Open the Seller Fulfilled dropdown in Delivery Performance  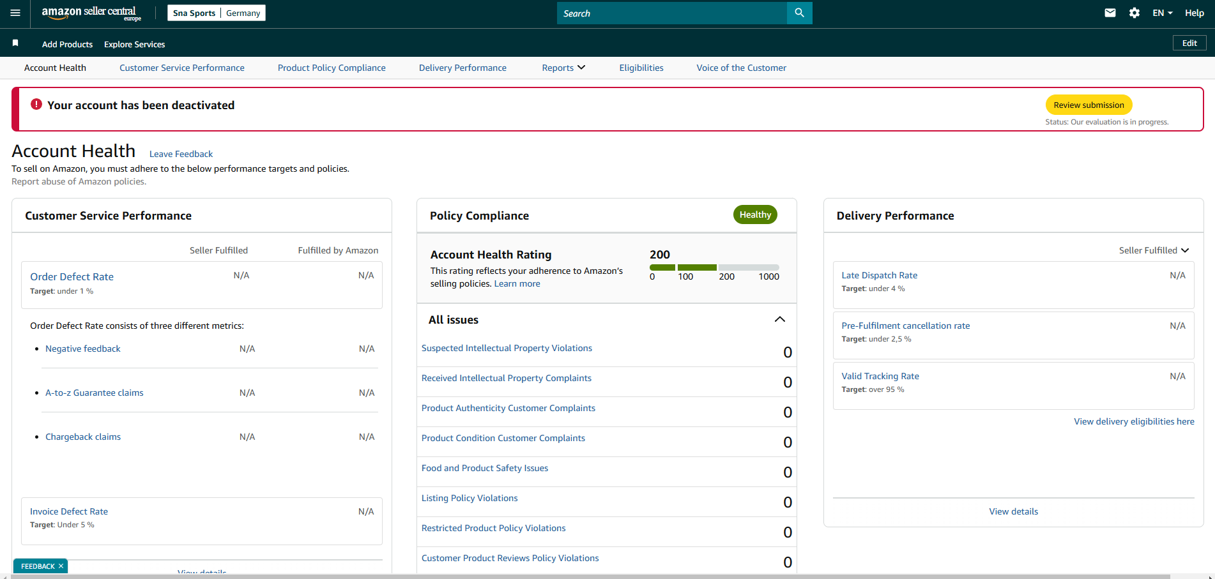pyautogui.click(x=1154, y=250)
